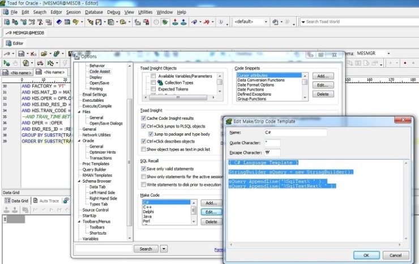Screen dimensions: 419x264
Task: Click the vertical scrollbar of Make Code list
Action: (194, 212)
